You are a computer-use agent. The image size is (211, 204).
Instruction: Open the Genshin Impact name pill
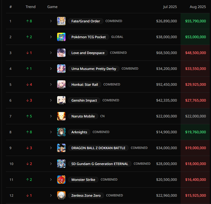[84, 100]
